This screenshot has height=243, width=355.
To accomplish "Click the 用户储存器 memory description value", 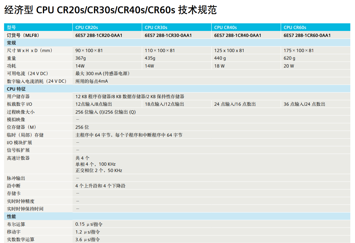I will [130, 97].
